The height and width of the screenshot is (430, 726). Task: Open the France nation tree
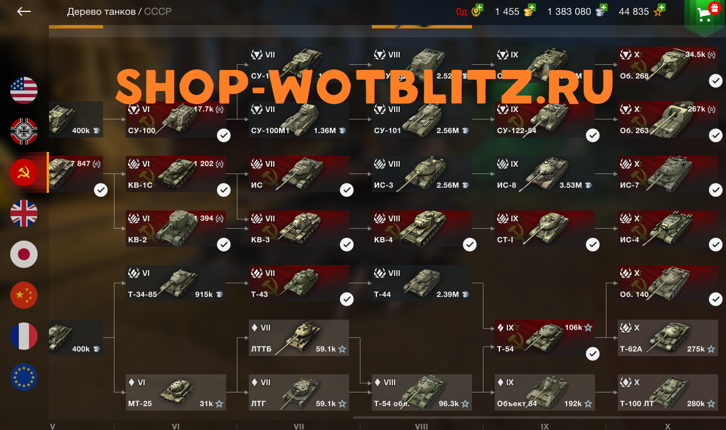click(x=24, y=336)
